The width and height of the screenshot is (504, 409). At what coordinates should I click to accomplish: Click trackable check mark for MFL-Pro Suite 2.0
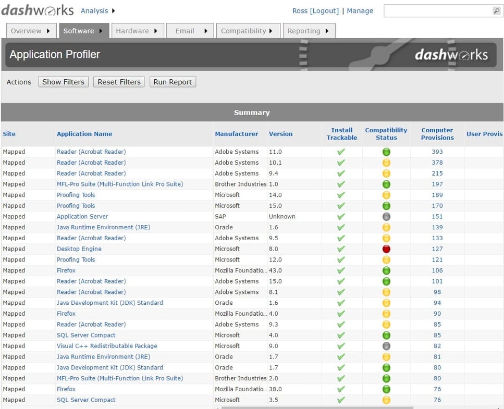tap(341, 378)
